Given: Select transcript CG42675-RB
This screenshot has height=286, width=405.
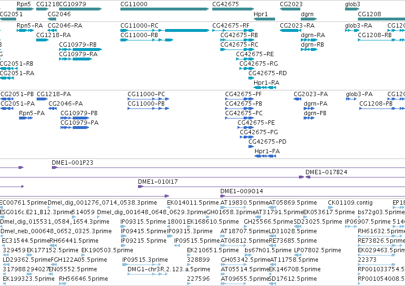Looking at the screenshot, I should pyautogui.click(x=237, y=40).
